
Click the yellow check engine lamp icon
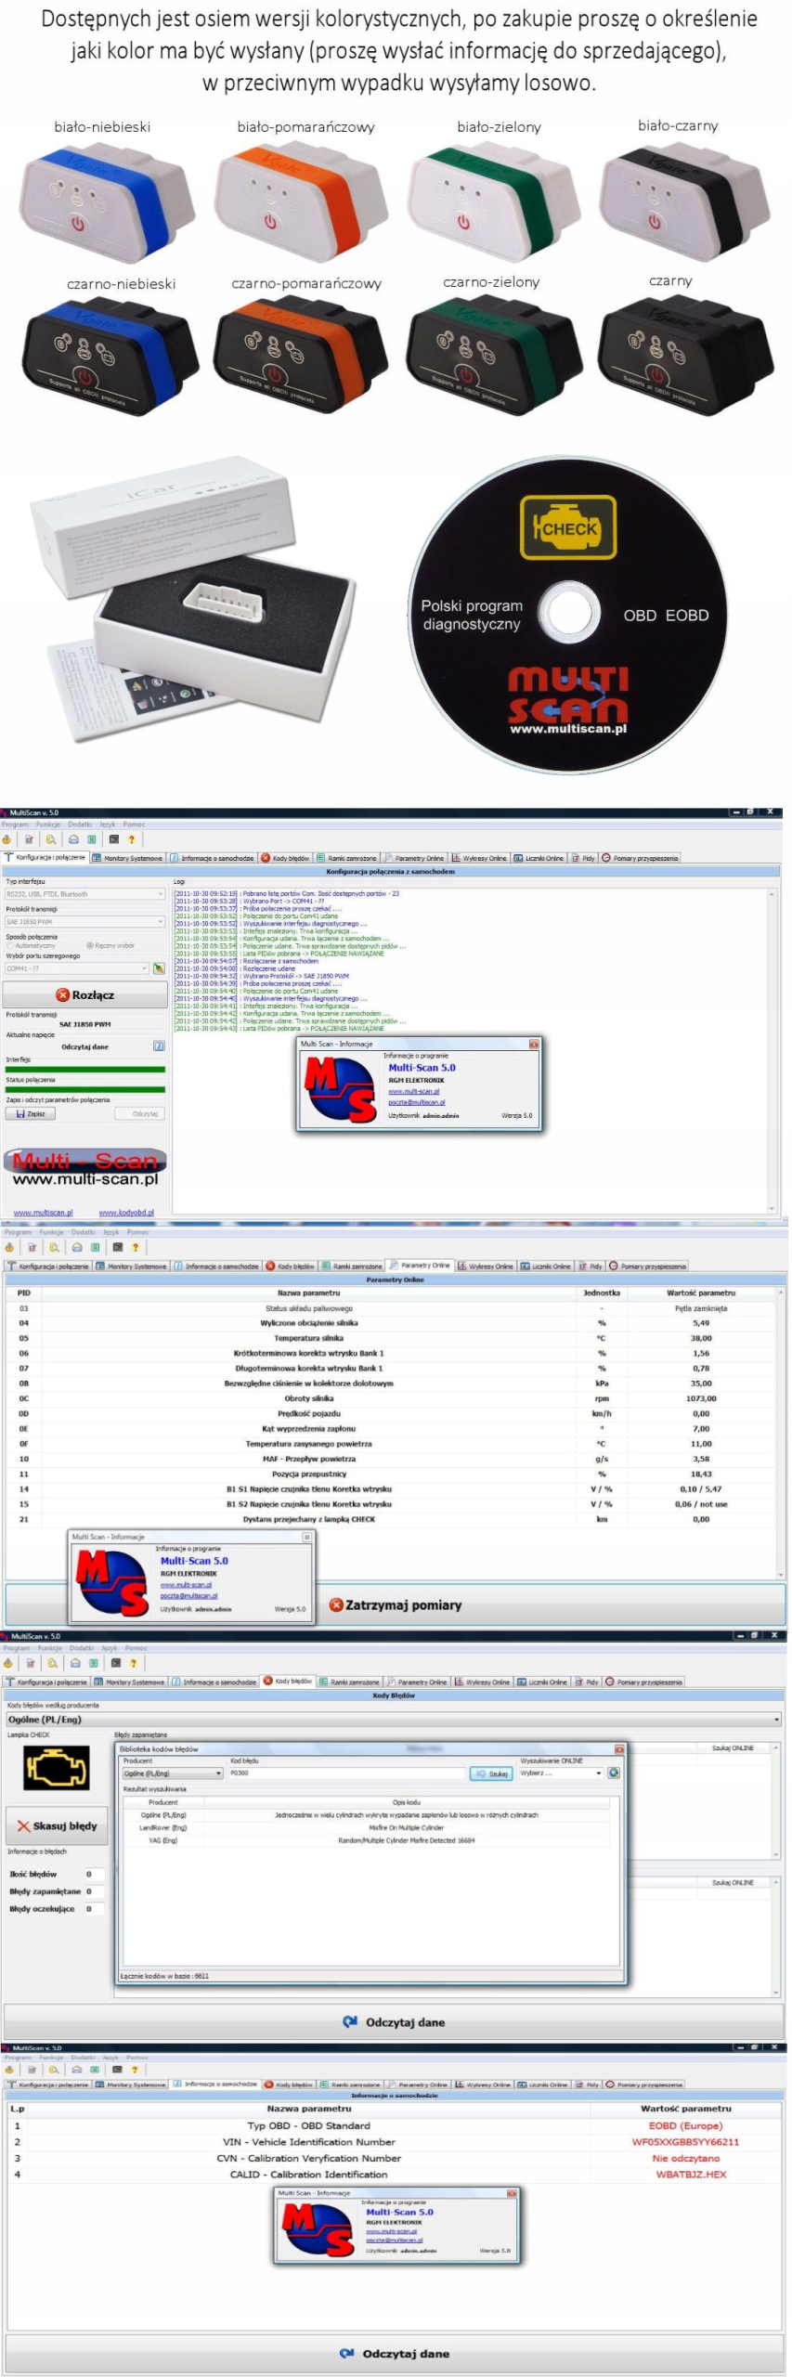(x=58, y=1767)
